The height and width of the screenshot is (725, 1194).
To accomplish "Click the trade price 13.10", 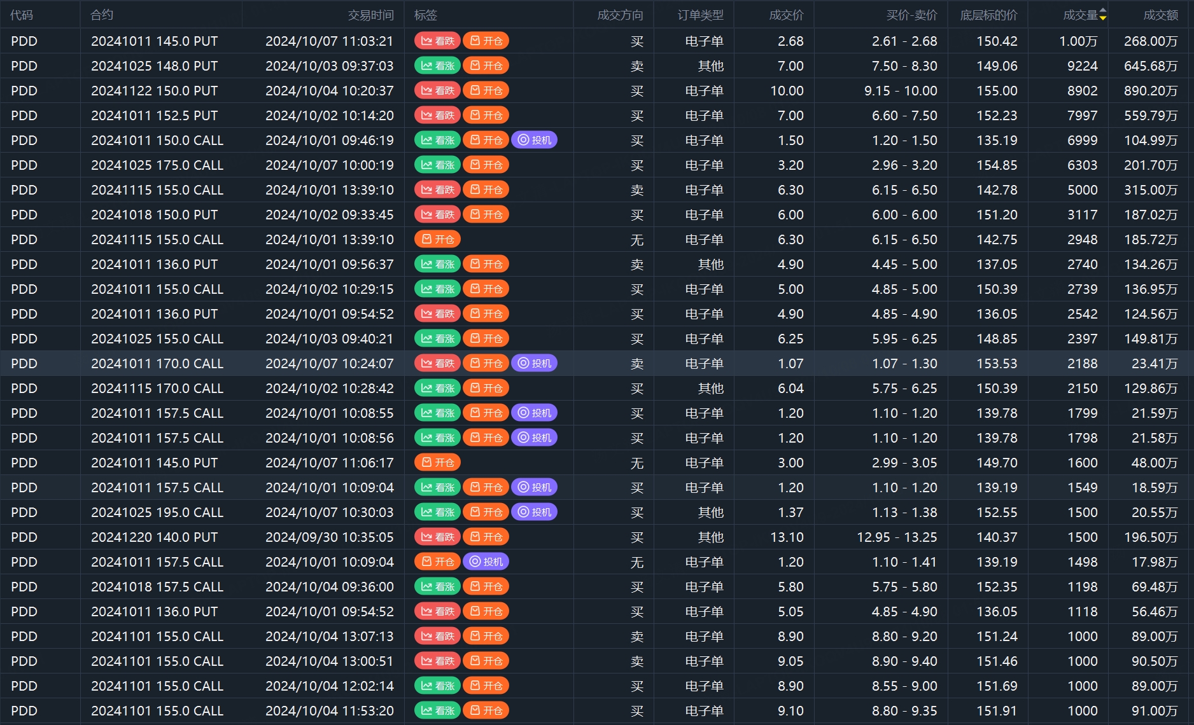I will click(x=787, y=537).
